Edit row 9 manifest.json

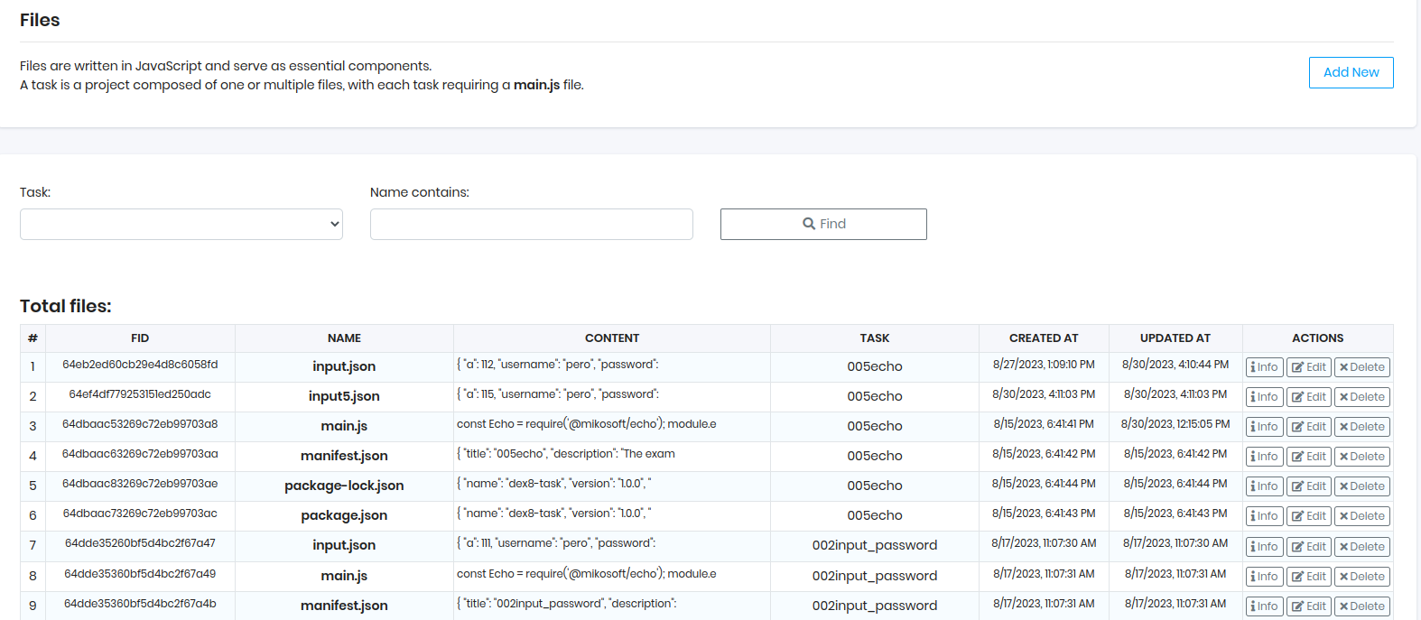tap(1308, 606)
